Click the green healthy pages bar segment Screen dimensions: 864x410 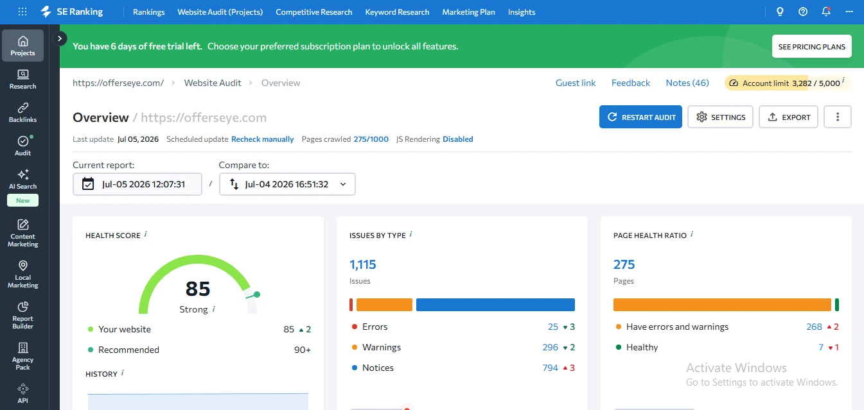(837, 305)
